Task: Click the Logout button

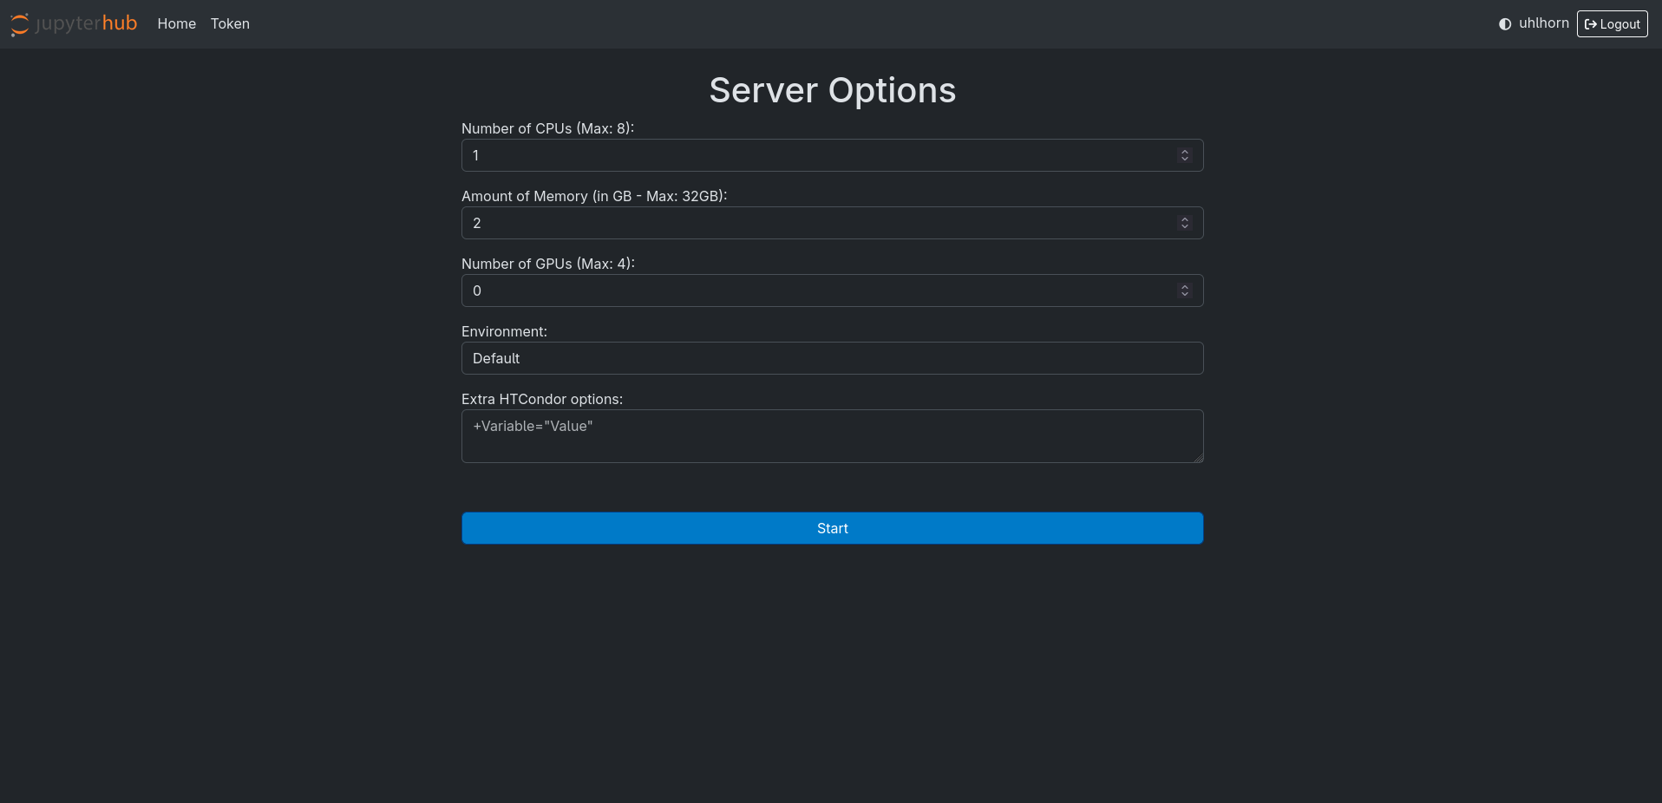Action: (1612, 24)
